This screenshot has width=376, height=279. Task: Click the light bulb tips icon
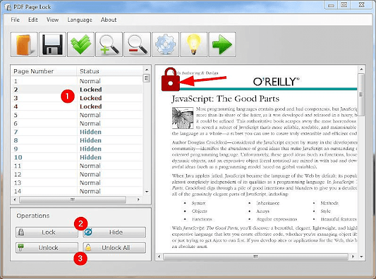(194, 45)
